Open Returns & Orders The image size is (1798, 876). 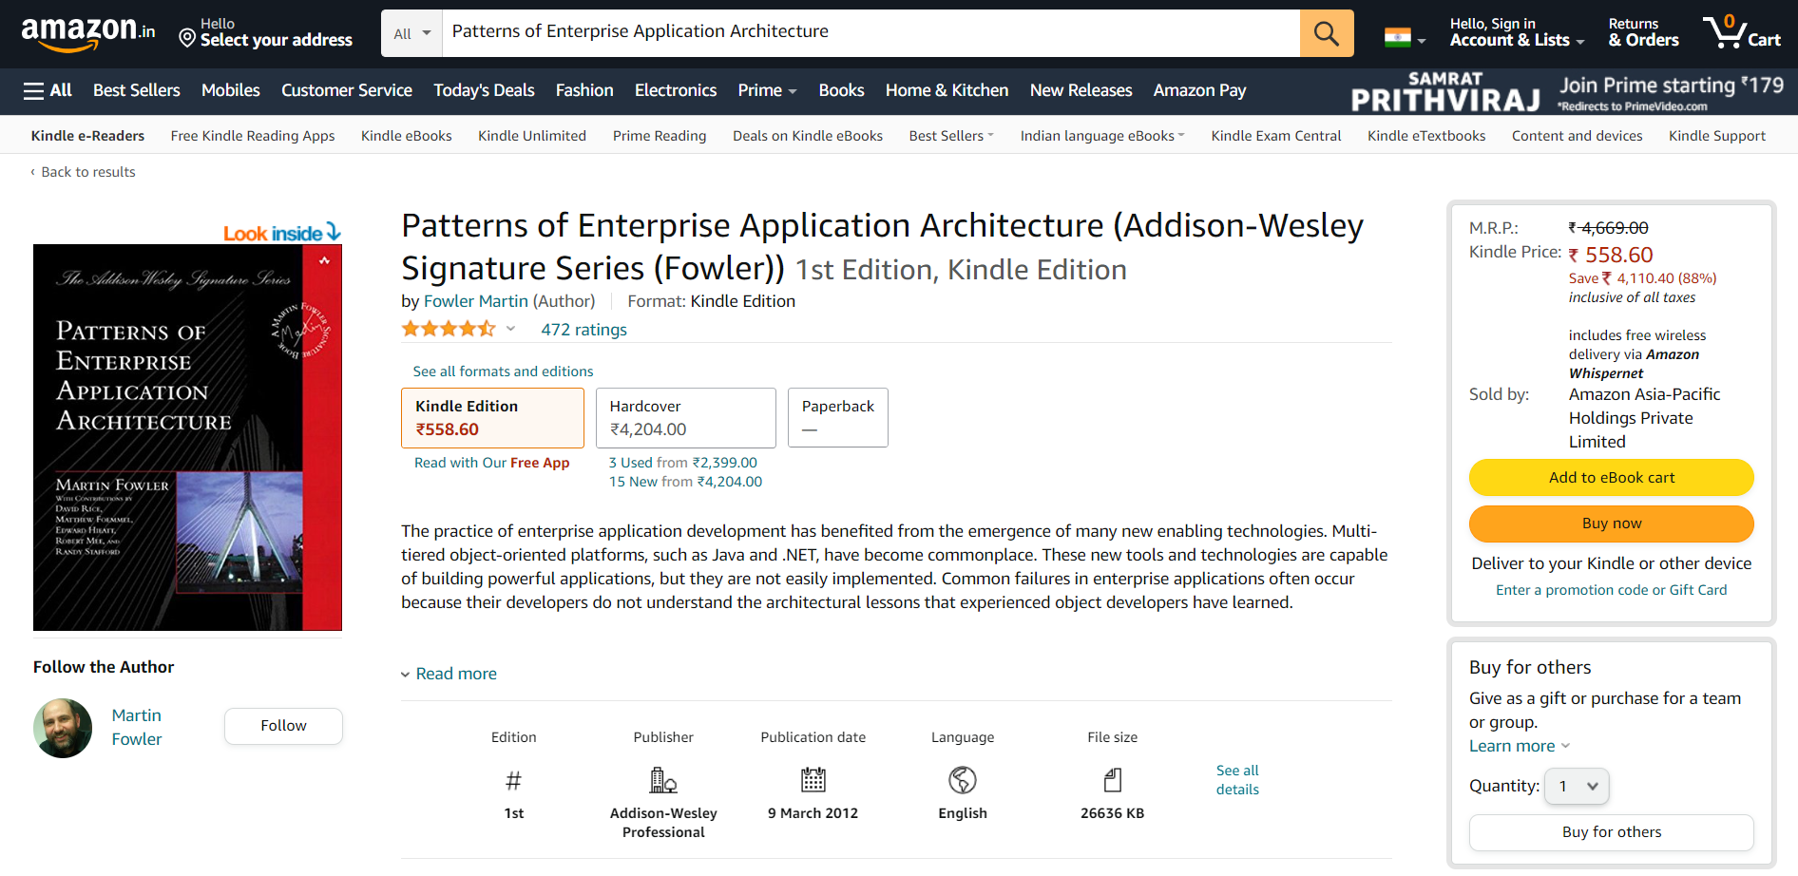tap(1643, 33)
